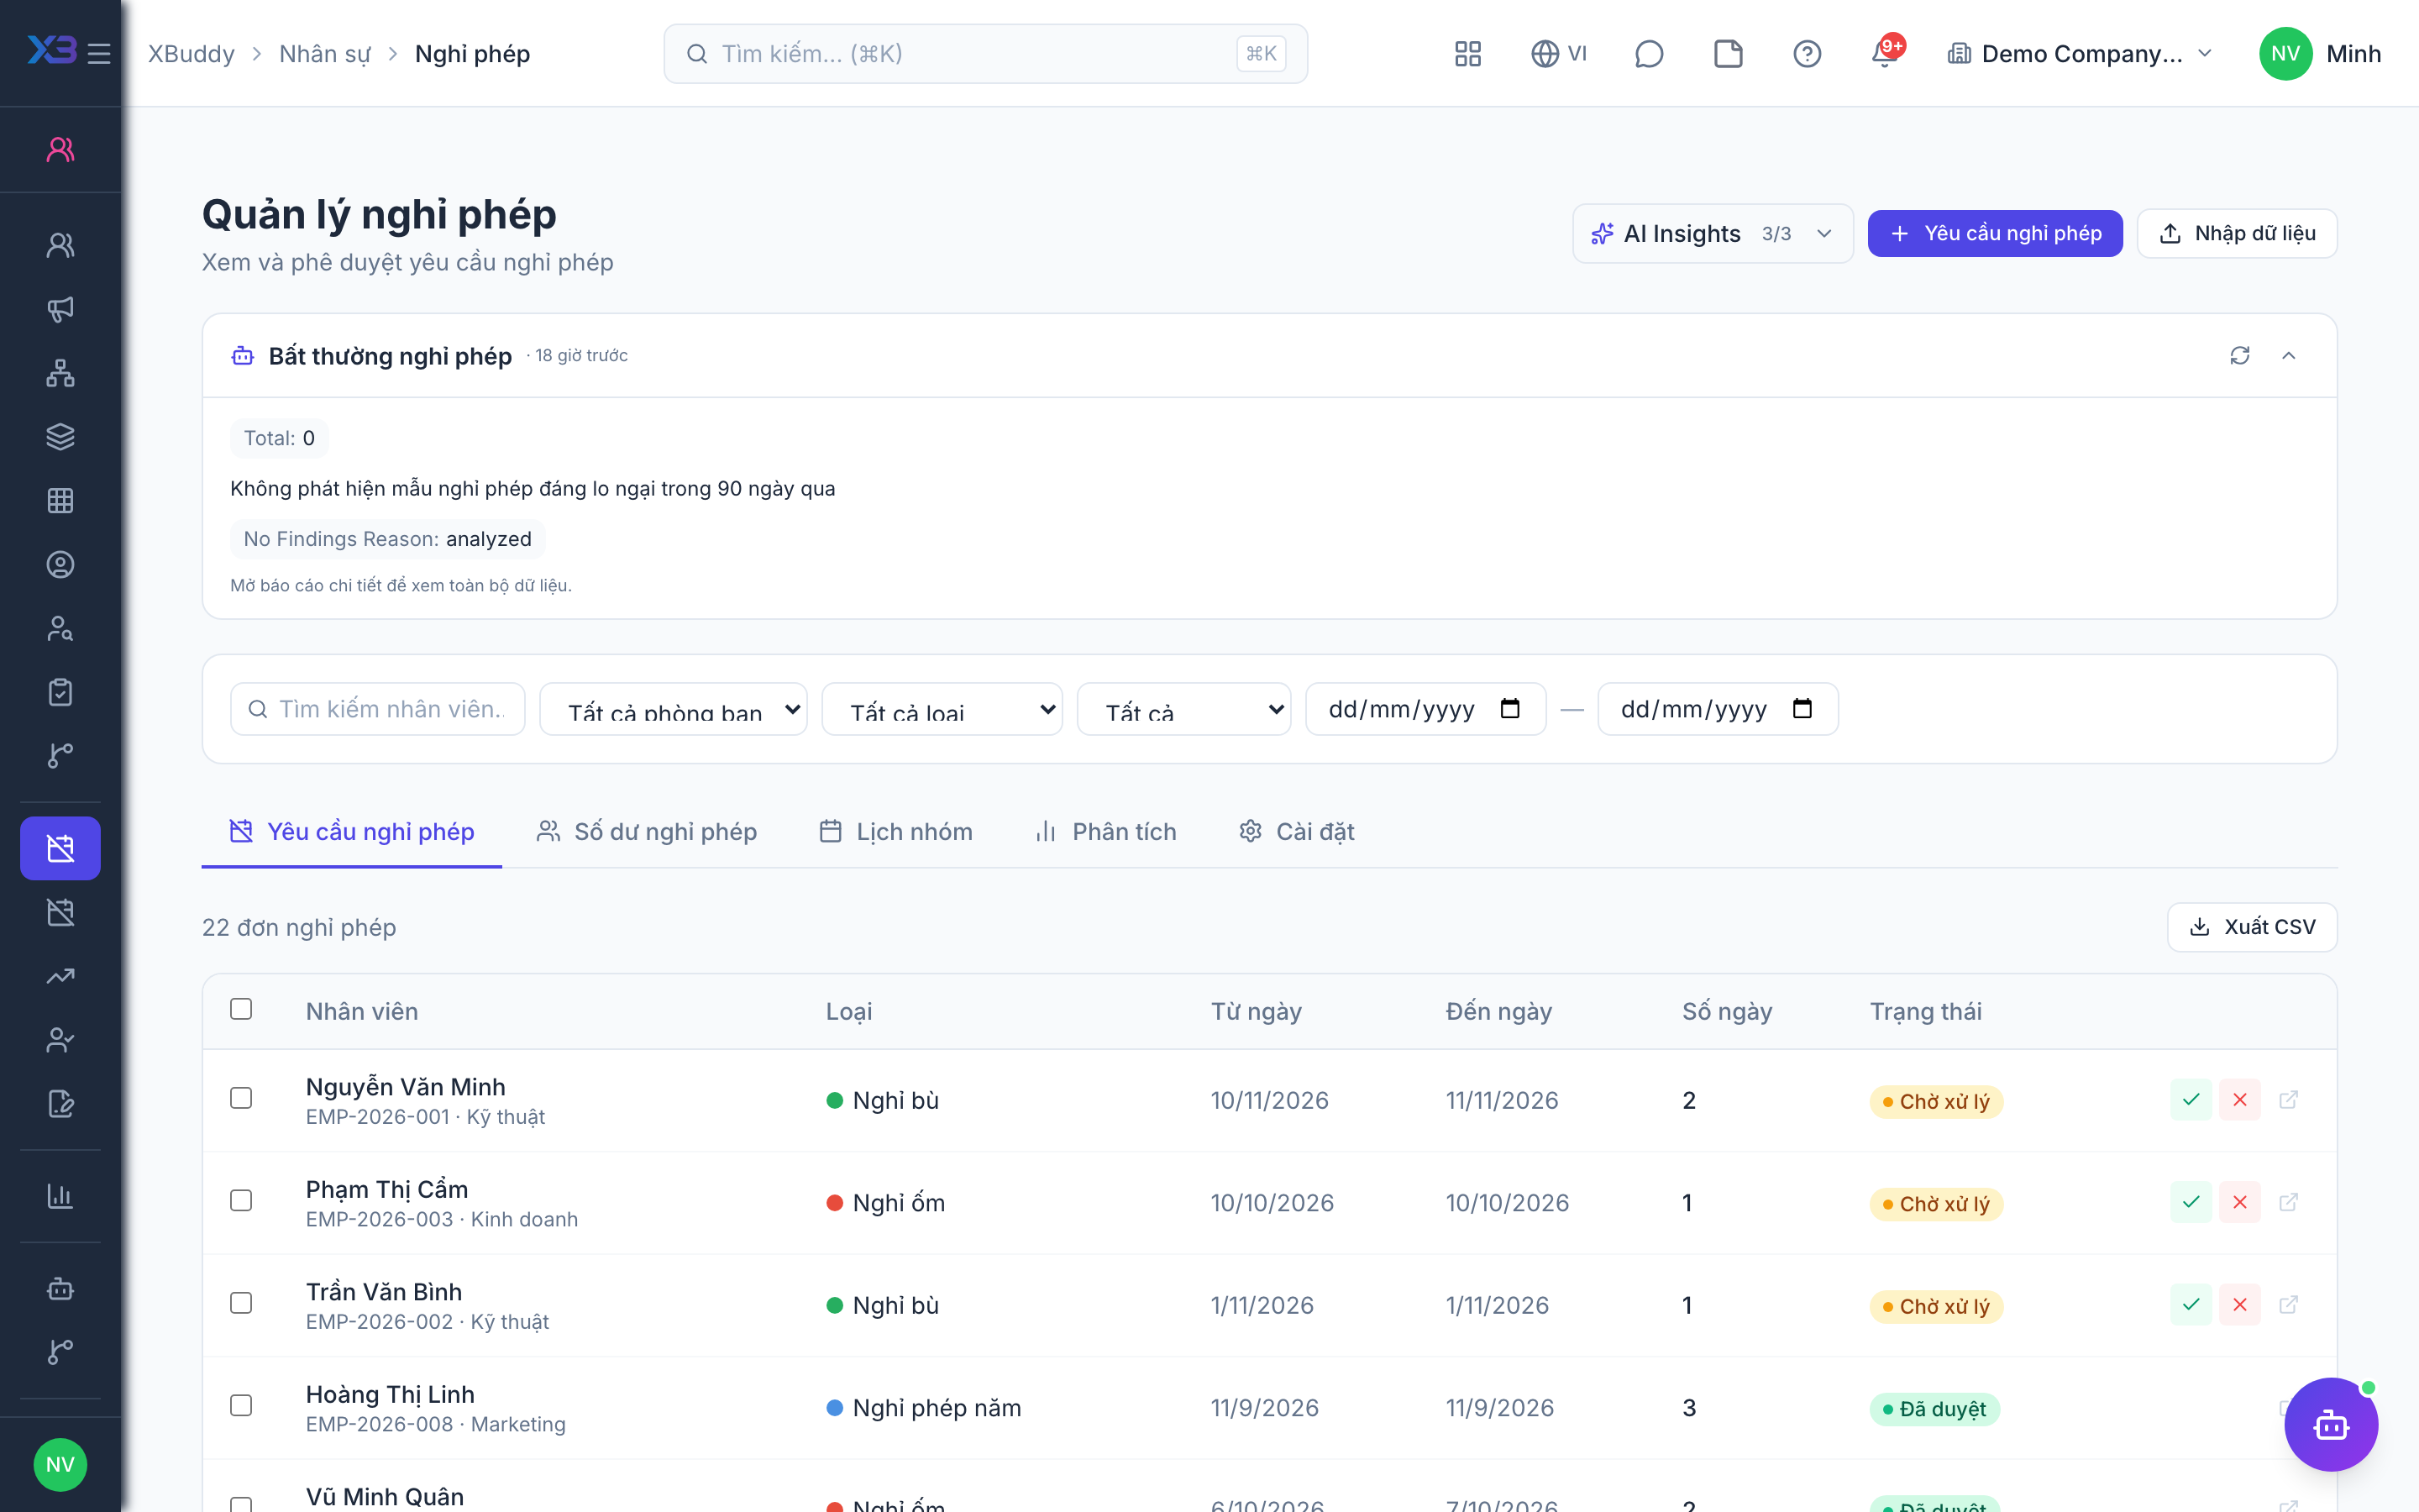
Task: Refresh the Bất thường nghỉ phép insight
Action: pos(2239,355)
